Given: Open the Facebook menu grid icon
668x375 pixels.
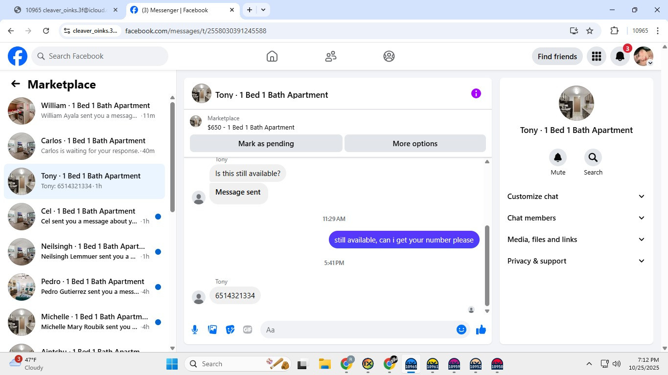Looking at the screenshot, I should (x=596, y=56).
